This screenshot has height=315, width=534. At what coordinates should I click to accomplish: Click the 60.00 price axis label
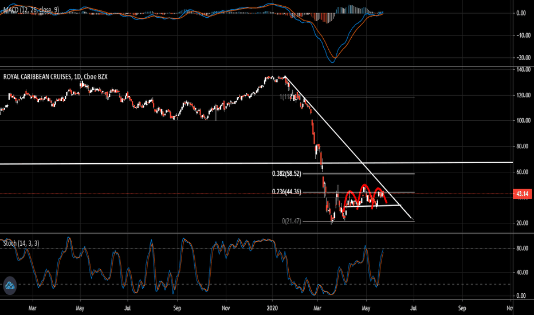(x=524, y=172)
